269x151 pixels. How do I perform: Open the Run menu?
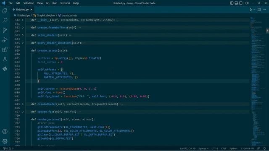55,3
